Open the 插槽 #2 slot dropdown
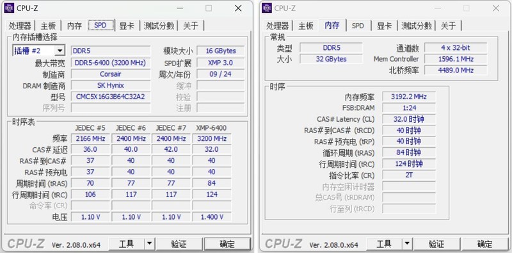 click(x=60, y=51)
